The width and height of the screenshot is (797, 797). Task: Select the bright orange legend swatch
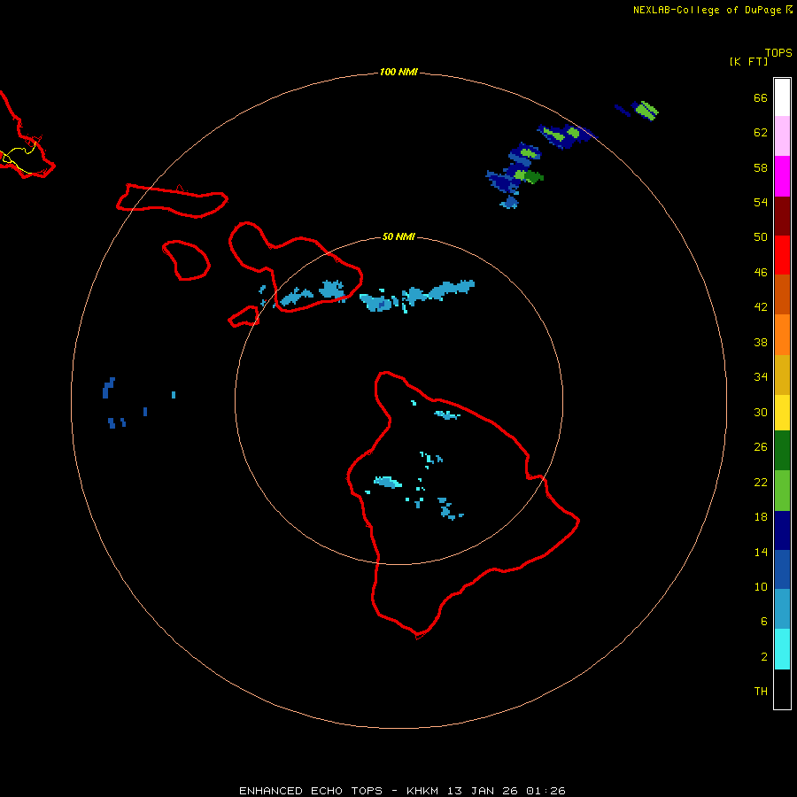pos(782,335)
